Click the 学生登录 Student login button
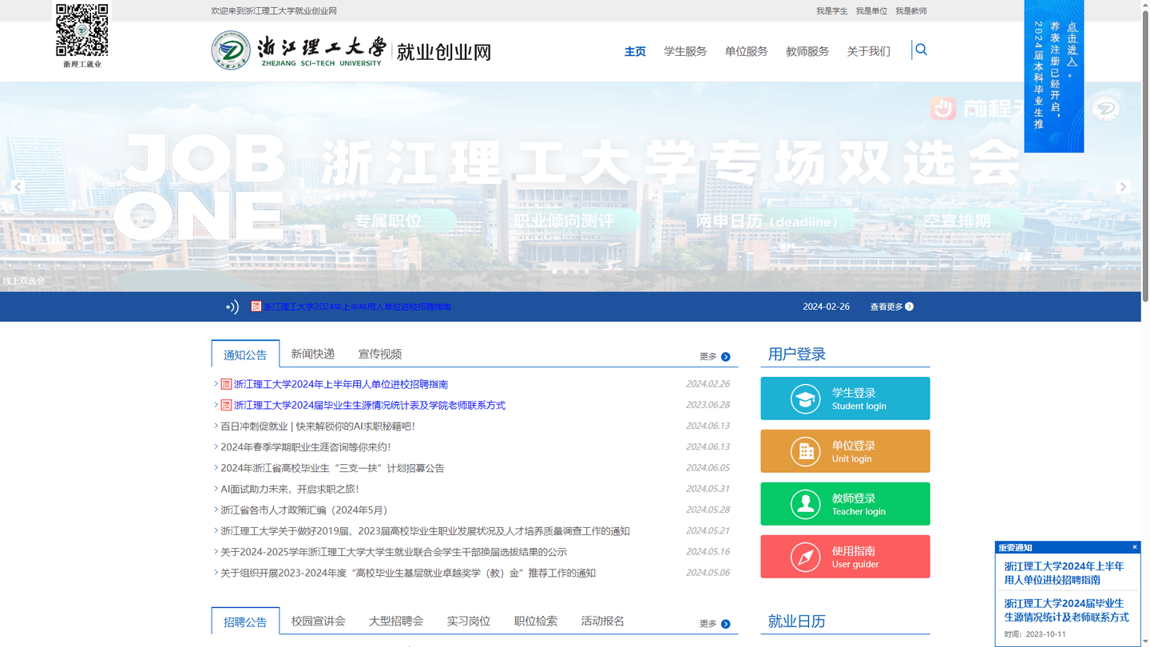Viewport: 1150px width, 647px height. [x=845, y=399]
